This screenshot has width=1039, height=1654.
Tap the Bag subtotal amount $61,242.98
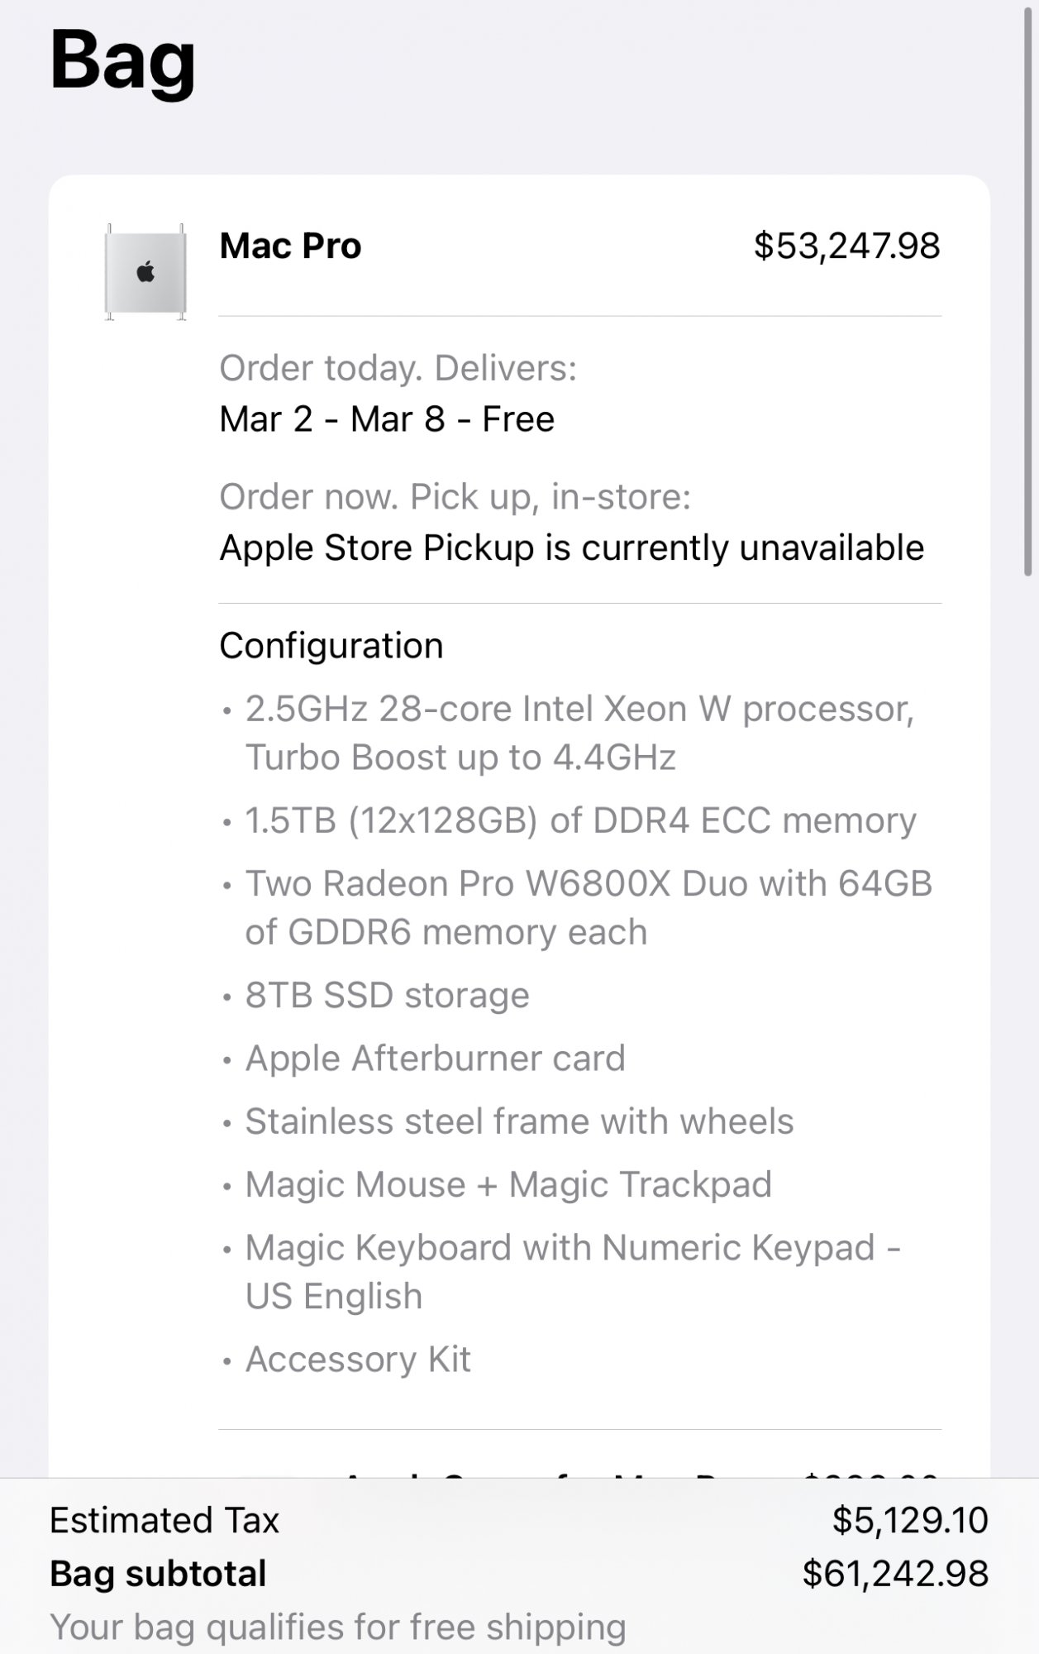click(894, 1574)
